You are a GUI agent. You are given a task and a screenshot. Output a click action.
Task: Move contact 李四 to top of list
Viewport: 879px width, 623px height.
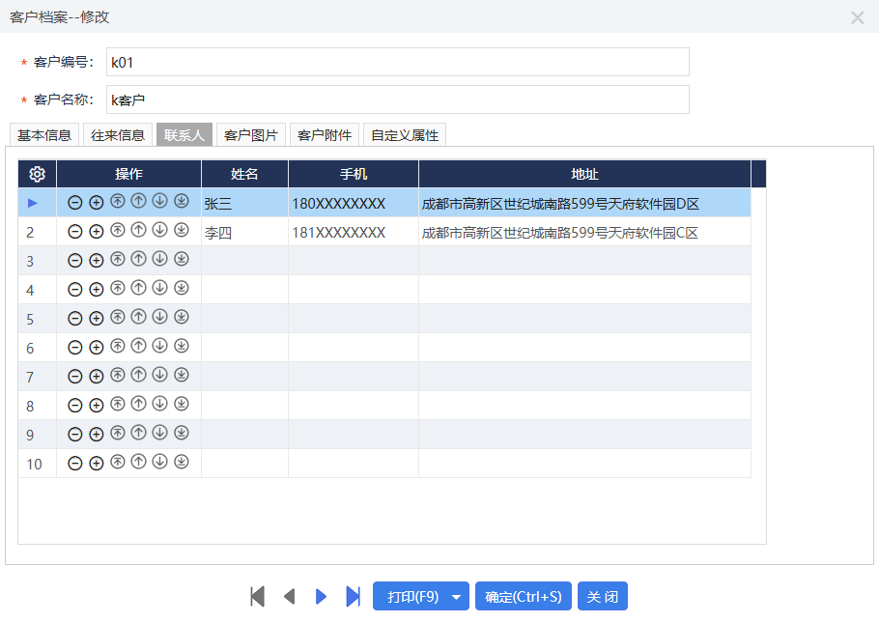click(x=118, y=231)
